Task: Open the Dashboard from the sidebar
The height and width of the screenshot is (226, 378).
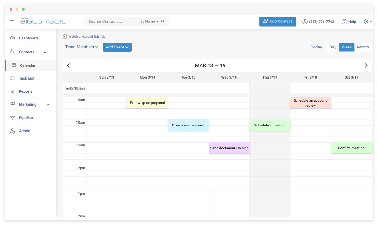Action: 13,38
